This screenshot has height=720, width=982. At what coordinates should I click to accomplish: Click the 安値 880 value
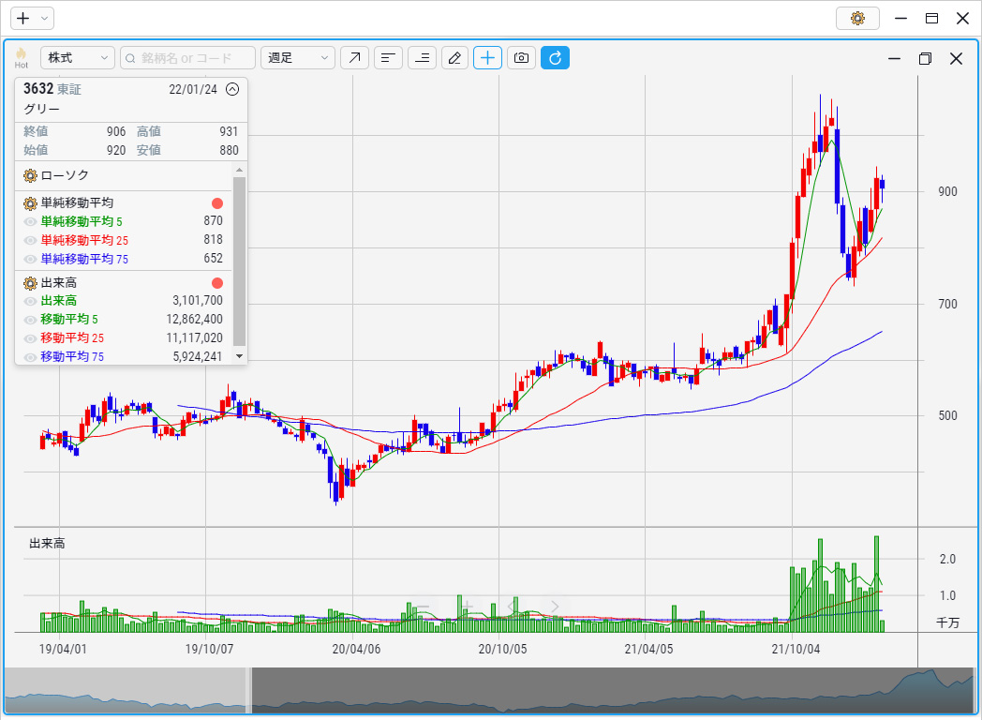click(229, 150)
